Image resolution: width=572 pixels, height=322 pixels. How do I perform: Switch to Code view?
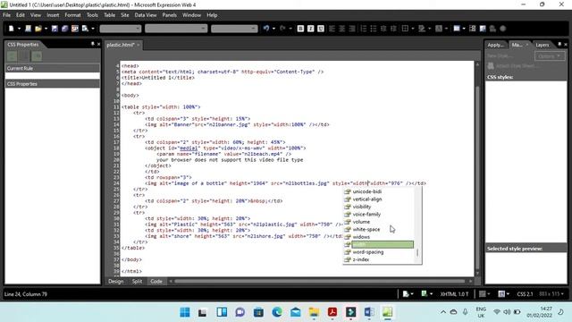pyautogui.click(x=156, y=281)
